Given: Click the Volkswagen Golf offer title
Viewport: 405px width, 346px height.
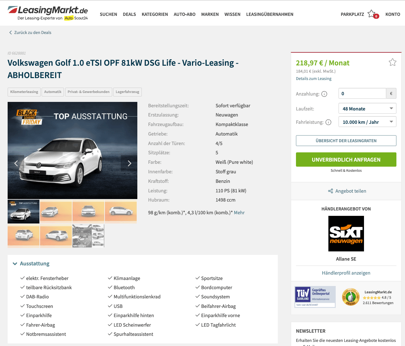Looking at the screenshot, I should click(x=123, y=69).
